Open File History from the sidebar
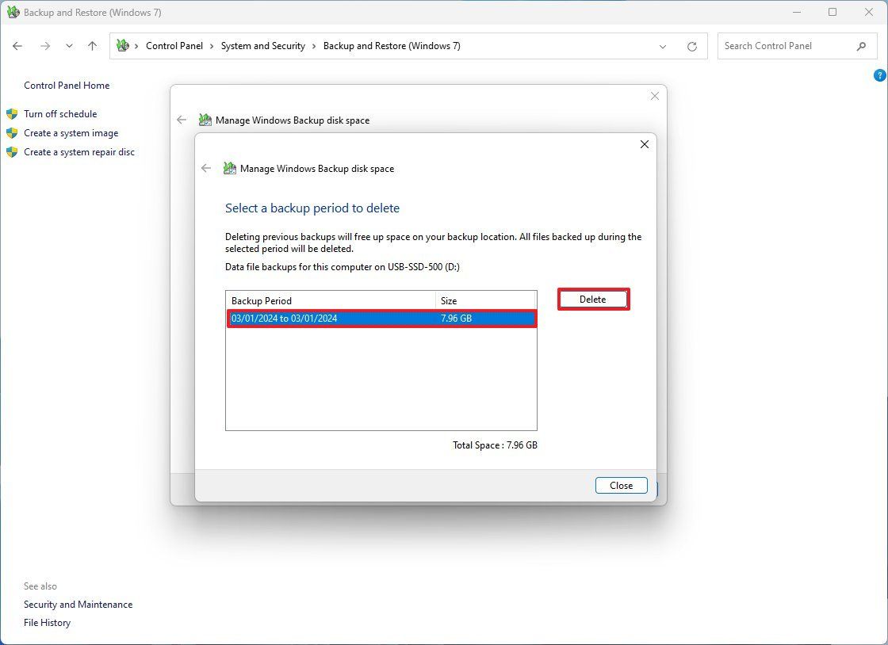The width and height of the screenshot is (888, 645). click(47, 622)
